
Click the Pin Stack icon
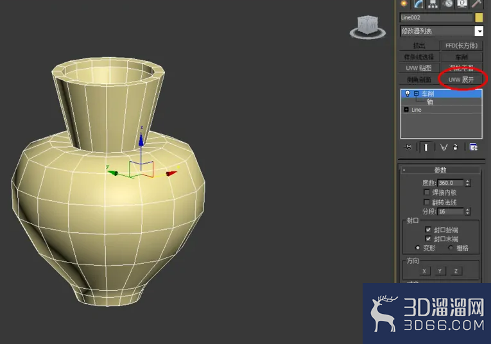(408, 147)
